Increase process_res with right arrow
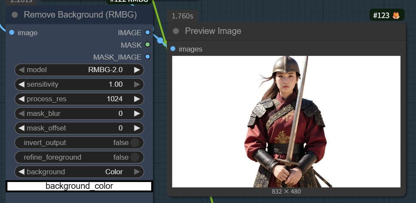Viewport: 416px width, 203px height. point(137,99)
